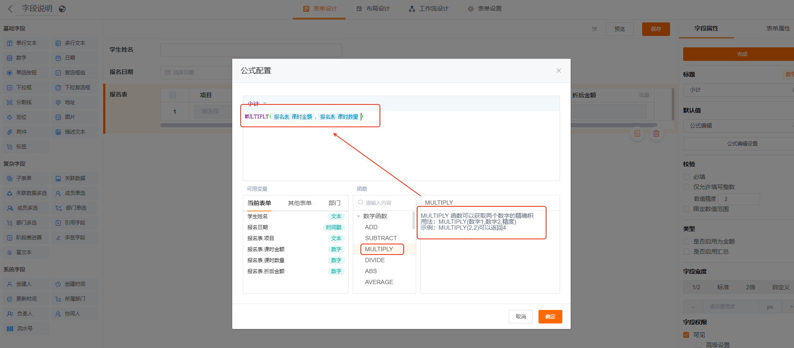This screenshot has height=348, width=794.
Task: Click the 保存 button
Action: pos(656,29)
